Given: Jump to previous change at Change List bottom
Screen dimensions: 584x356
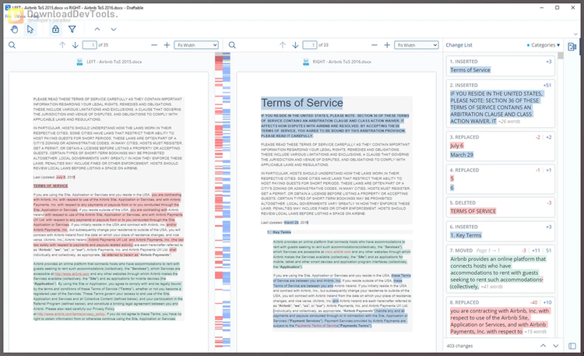Looking at the screenshot, I should (x=543, y=346).
